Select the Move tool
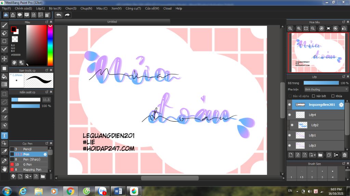 (x=4, y=59)
